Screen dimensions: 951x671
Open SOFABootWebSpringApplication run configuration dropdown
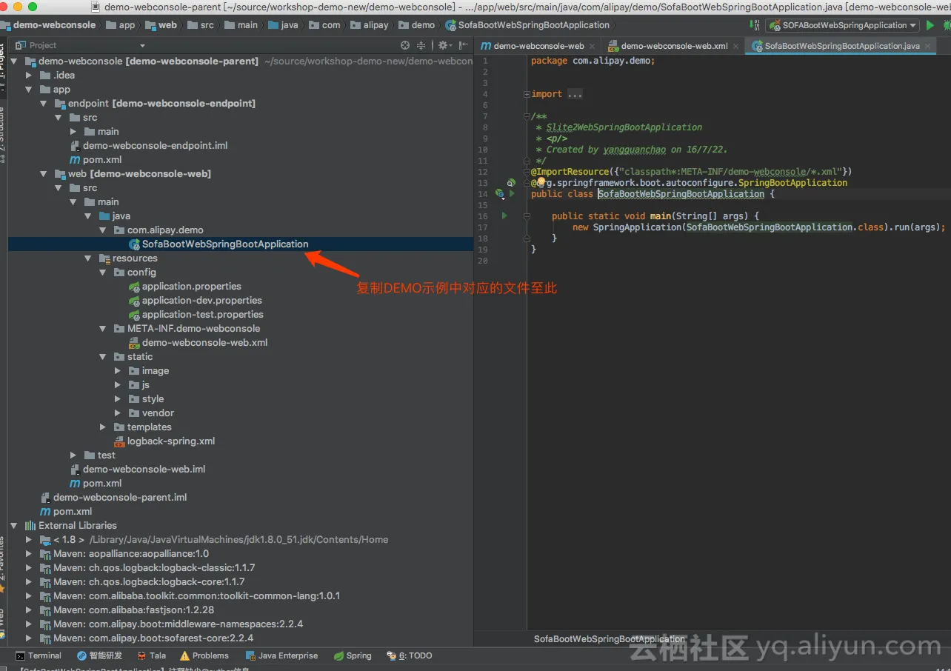[843, 25]
